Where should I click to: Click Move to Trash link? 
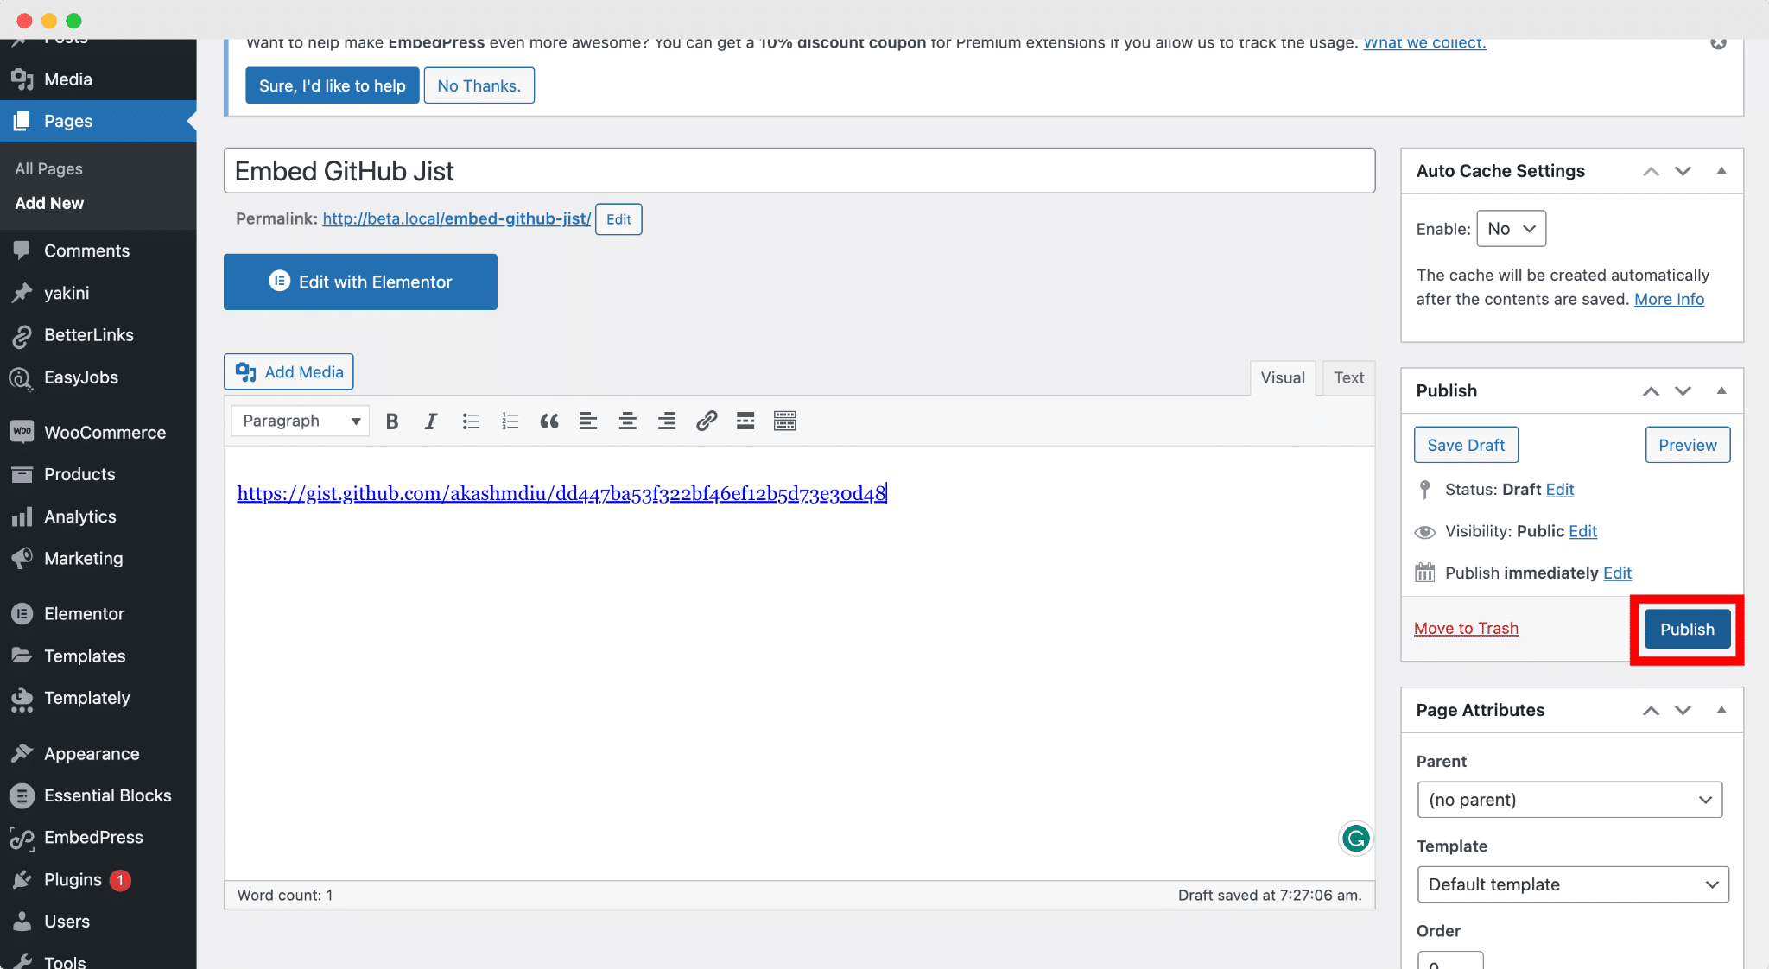[1466, 629]
